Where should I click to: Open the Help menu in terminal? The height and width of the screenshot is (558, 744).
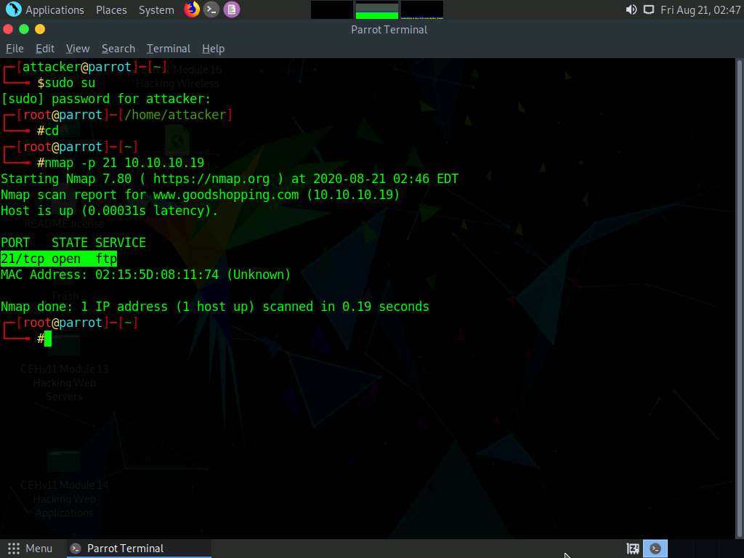pos(213,49)
